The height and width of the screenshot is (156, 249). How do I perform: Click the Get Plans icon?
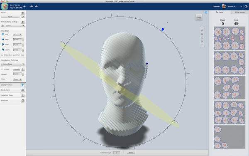coord(22,101)
